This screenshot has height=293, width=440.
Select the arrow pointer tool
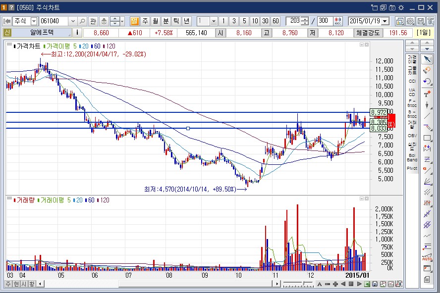point(427,59)
